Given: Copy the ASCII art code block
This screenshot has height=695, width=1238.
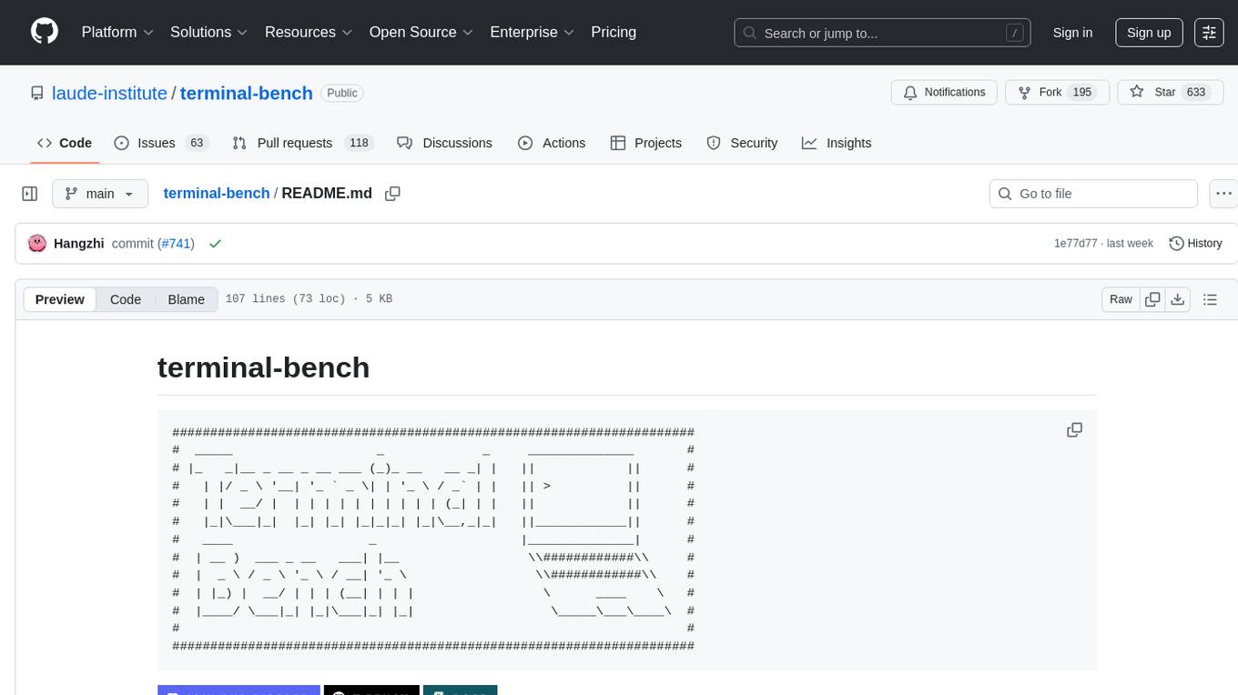Looking at the screenshot, I should (1074, 430).
